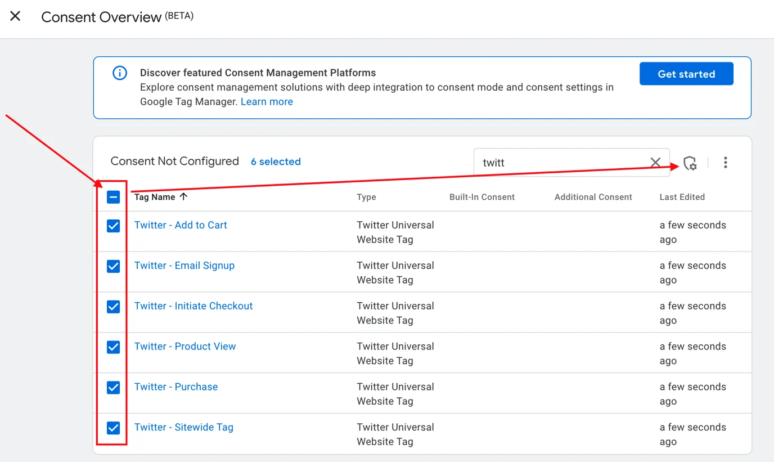Open the three-dot overflow menu

click(x=726, y=163)
